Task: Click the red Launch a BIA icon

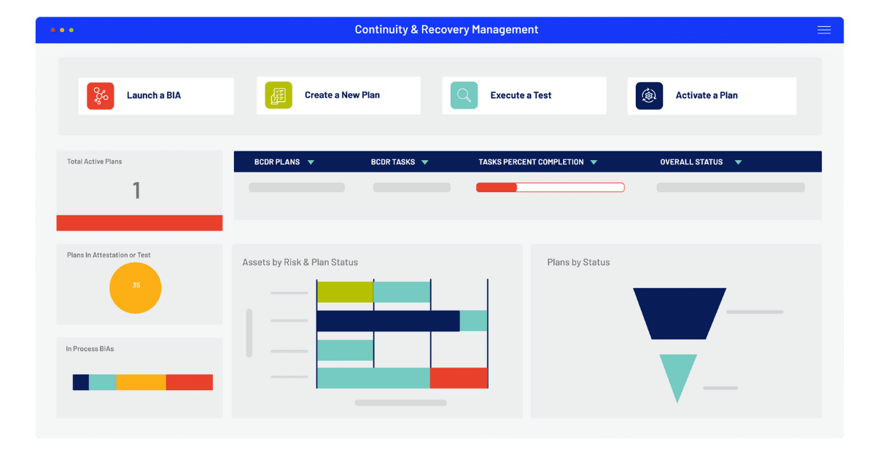Action: 101,95
